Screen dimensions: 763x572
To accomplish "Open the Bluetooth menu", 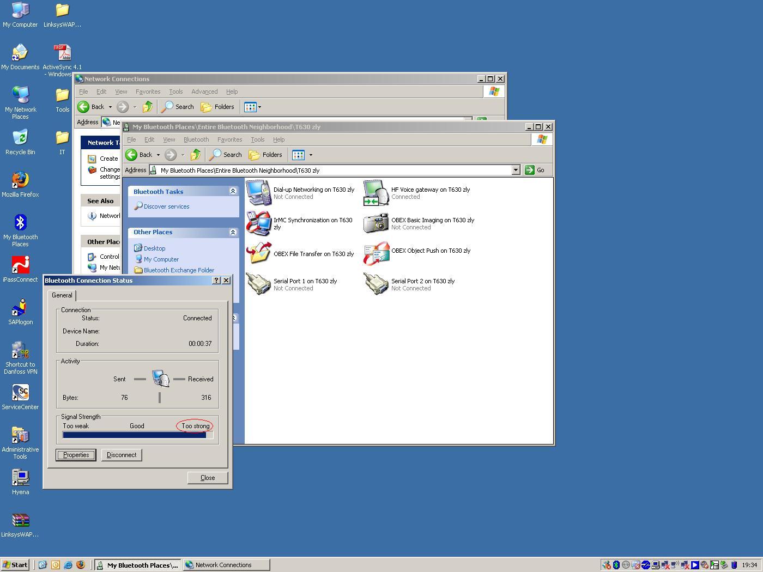I will [x=196, y=139].
